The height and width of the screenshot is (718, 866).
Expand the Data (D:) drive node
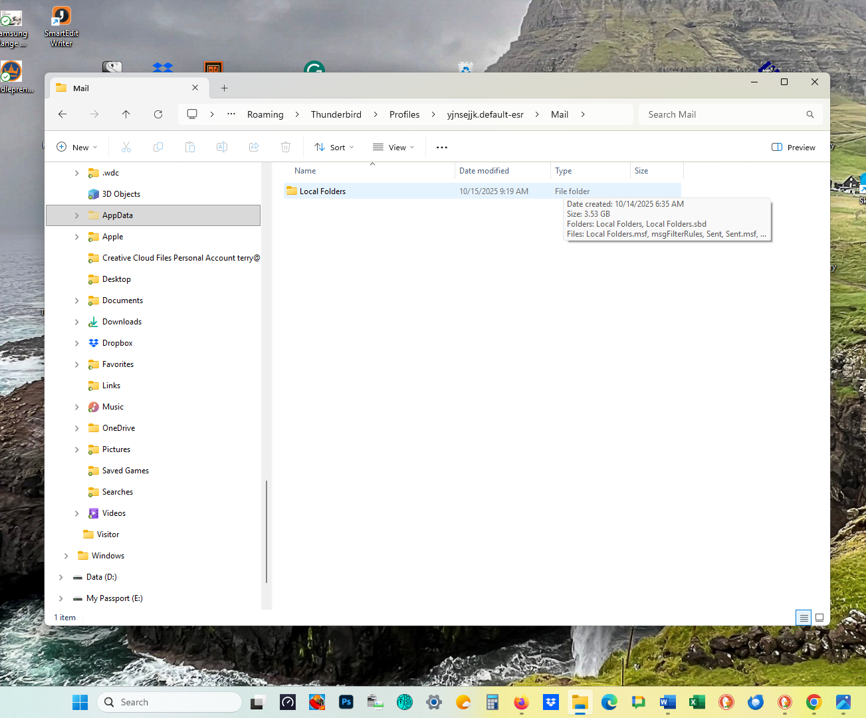coord(60,577)
